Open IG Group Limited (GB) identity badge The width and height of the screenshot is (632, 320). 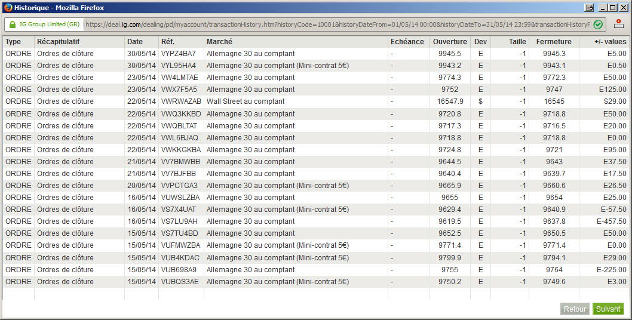(44, 24)
